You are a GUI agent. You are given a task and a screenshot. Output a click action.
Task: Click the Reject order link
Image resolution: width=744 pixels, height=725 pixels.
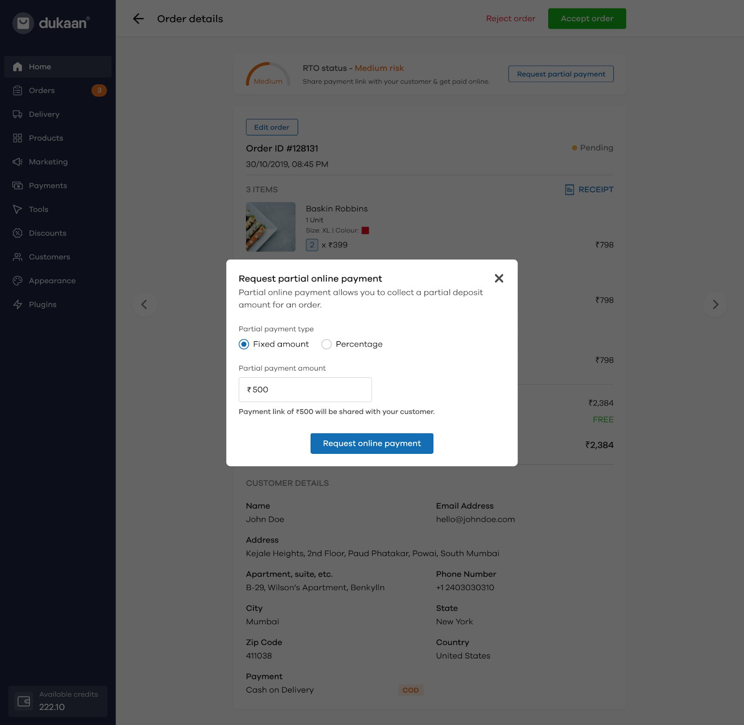(511, 19)
